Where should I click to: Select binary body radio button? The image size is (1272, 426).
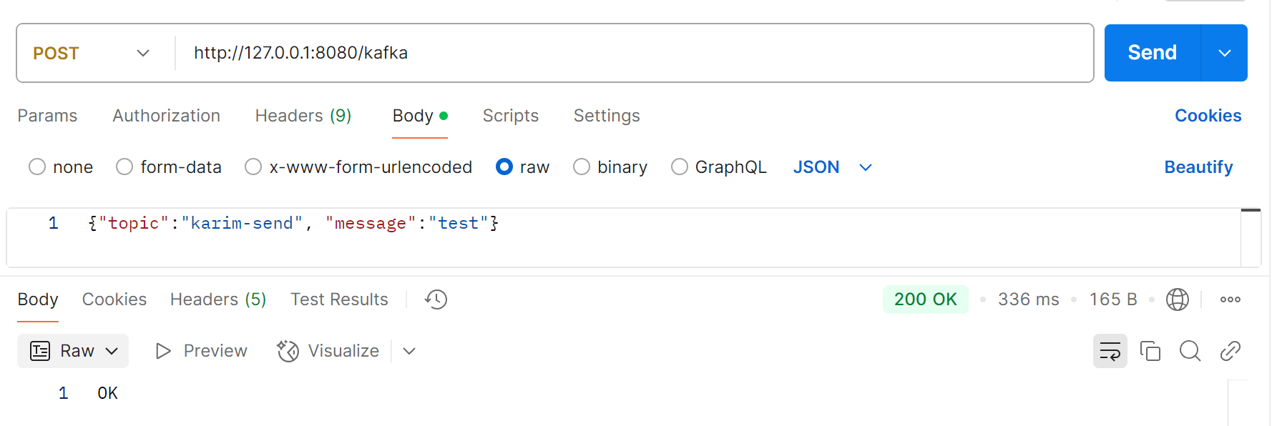click(x=582, y=167)
